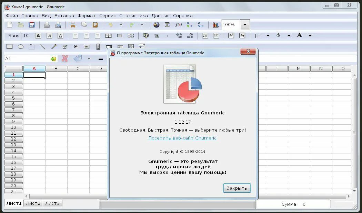The image size is (362, 213).
Task: Apply subscript formatting
Action: (242, 35)
